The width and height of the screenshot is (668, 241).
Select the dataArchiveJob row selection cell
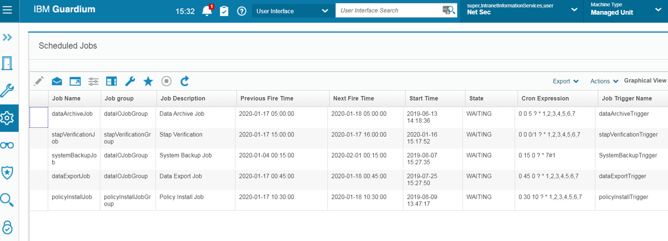39,117
